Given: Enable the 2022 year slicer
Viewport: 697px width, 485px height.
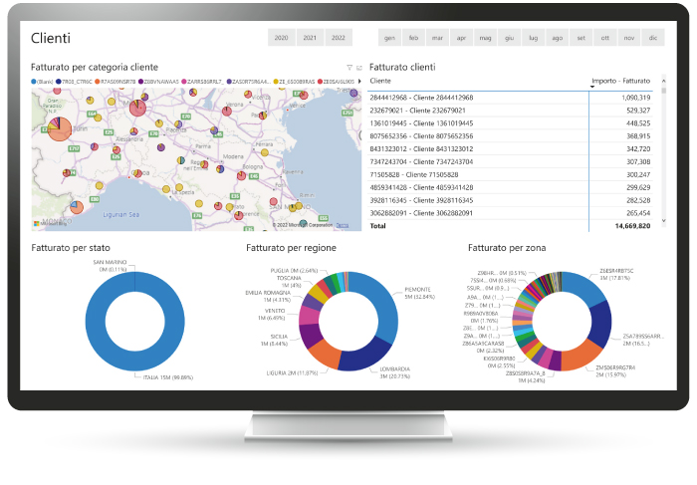Looking at the screenshot, I should click(339, 38).
